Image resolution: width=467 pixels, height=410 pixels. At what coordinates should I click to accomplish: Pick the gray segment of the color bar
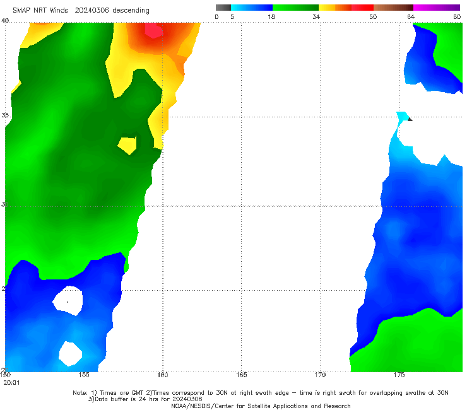[223, 8]
